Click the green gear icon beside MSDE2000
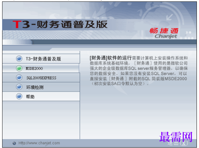 (x=19, y=68)
